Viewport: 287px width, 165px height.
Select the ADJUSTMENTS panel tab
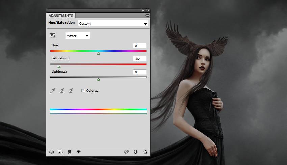[61, 15]
